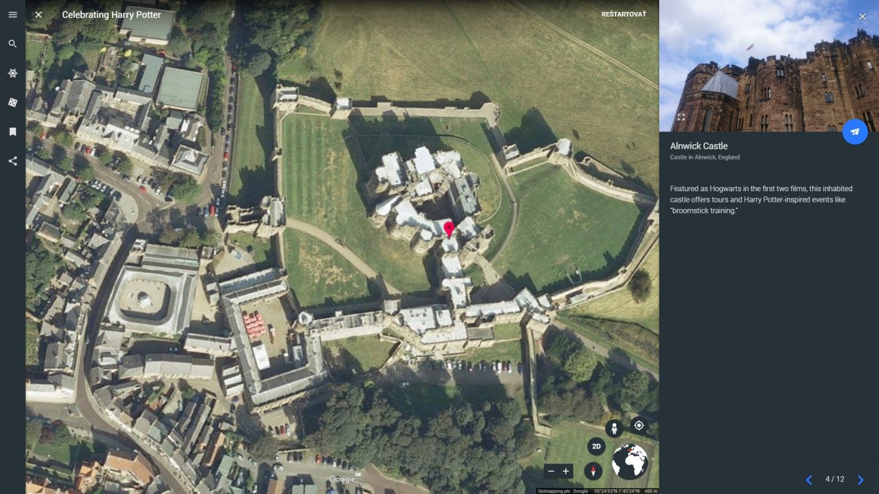This screenshot has height=494, width=879.
Task: Click the mini globe overview
Action: [629, 461]
